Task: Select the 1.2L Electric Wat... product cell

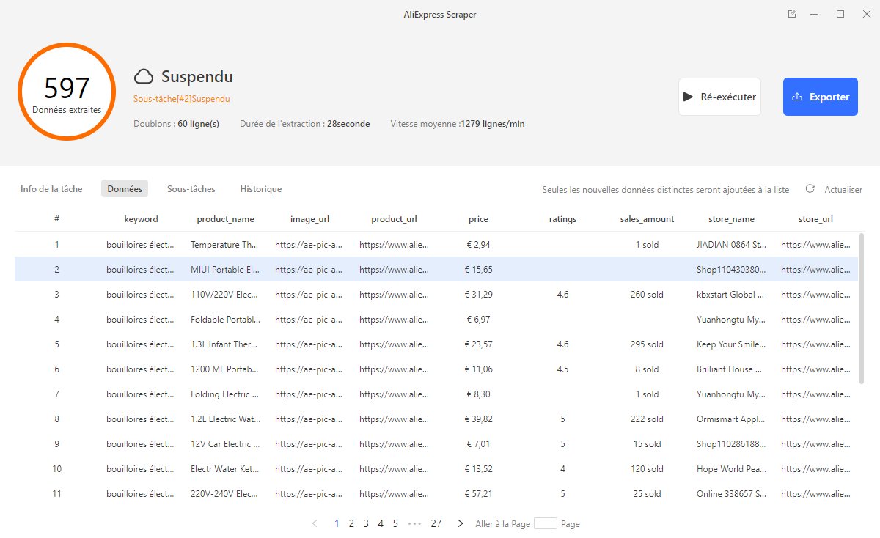Action: click(x=224, y=419)
